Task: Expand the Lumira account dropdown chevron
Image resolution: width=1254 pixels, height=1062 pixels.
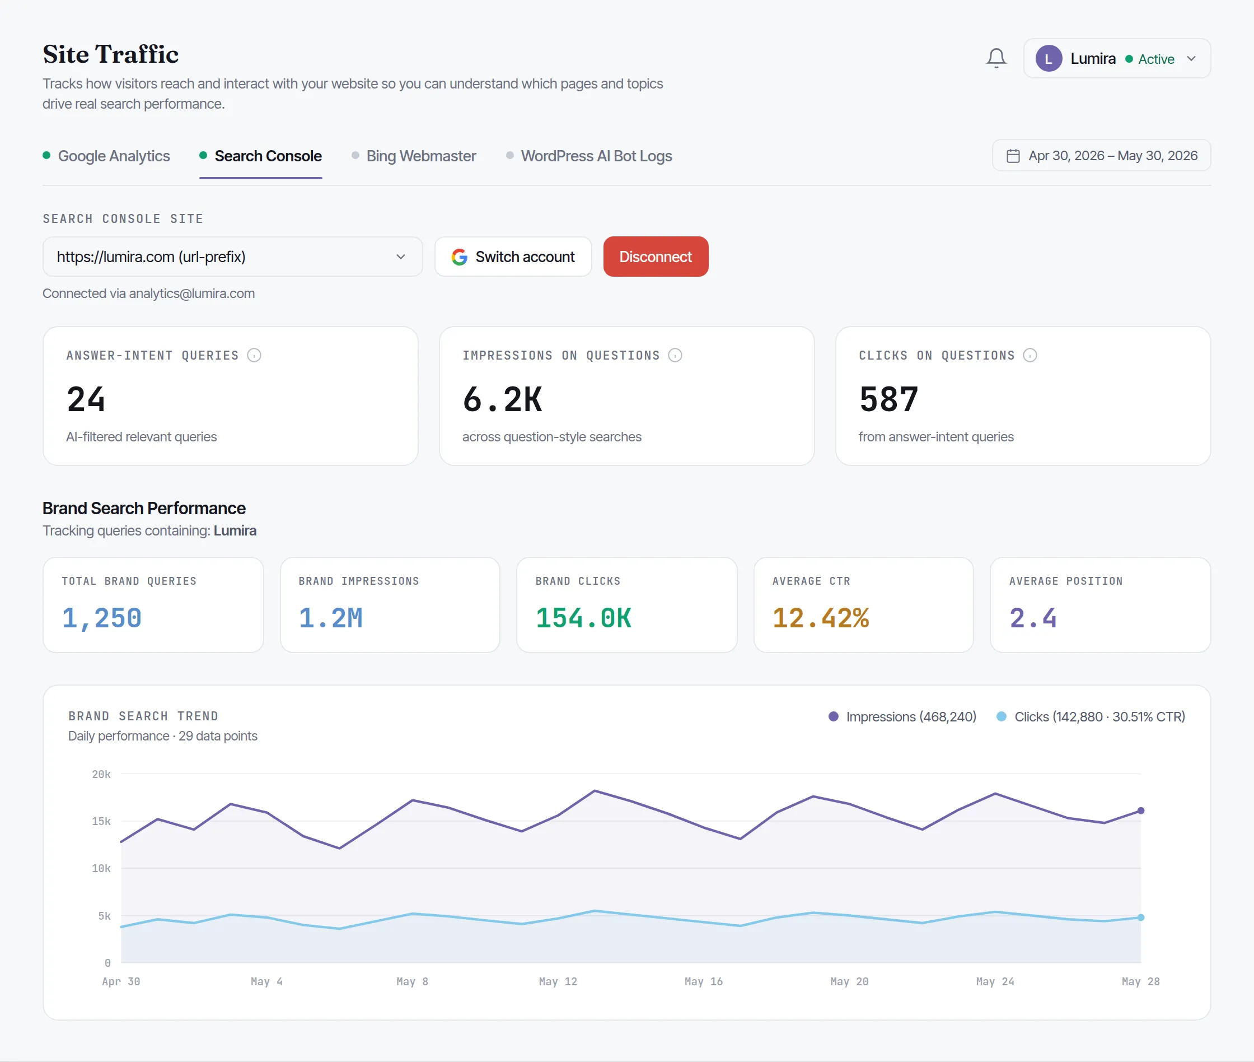Action: coord(1191,58)
